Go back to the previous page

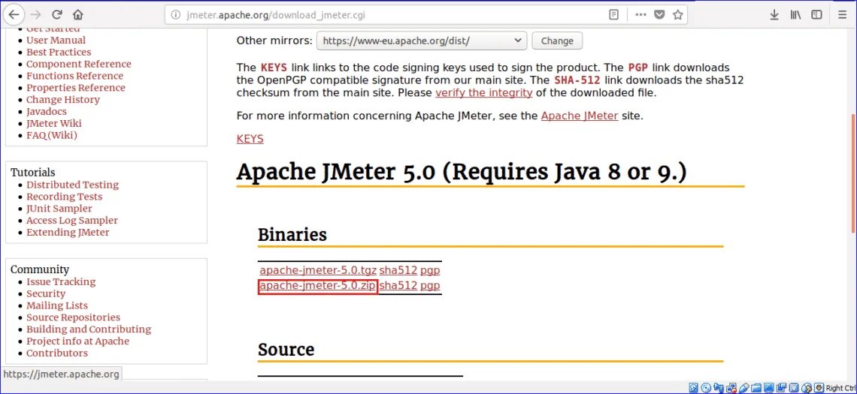coord(14,14)
